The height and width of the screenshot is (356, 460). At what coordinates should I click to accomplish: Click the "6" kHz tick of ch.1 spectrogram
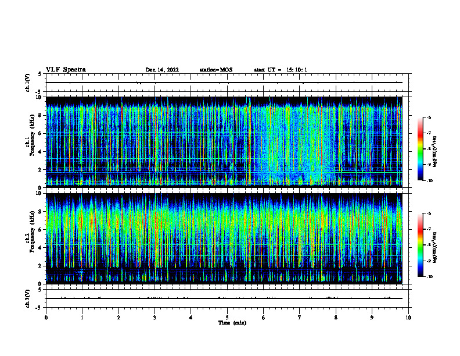(41, 133)
